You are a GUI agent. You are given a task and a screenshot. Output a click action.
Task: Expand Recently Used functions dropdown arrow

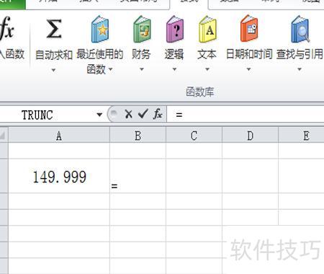pyautogui.click(x=111, y=69)
